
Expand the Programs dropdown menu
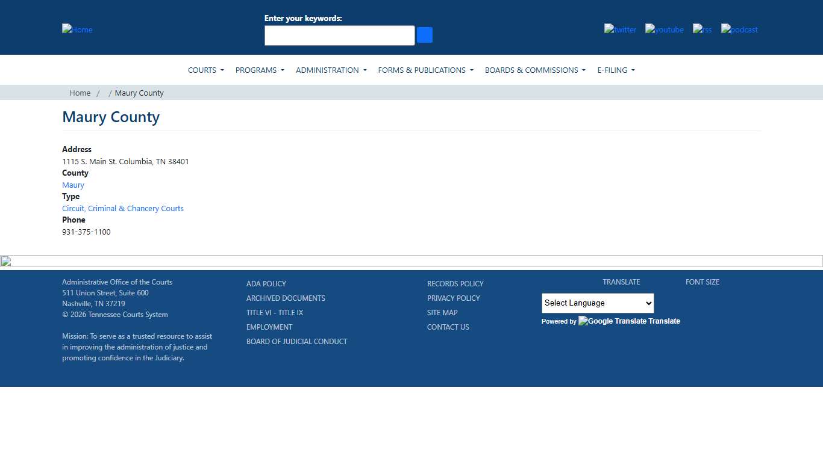260,70
